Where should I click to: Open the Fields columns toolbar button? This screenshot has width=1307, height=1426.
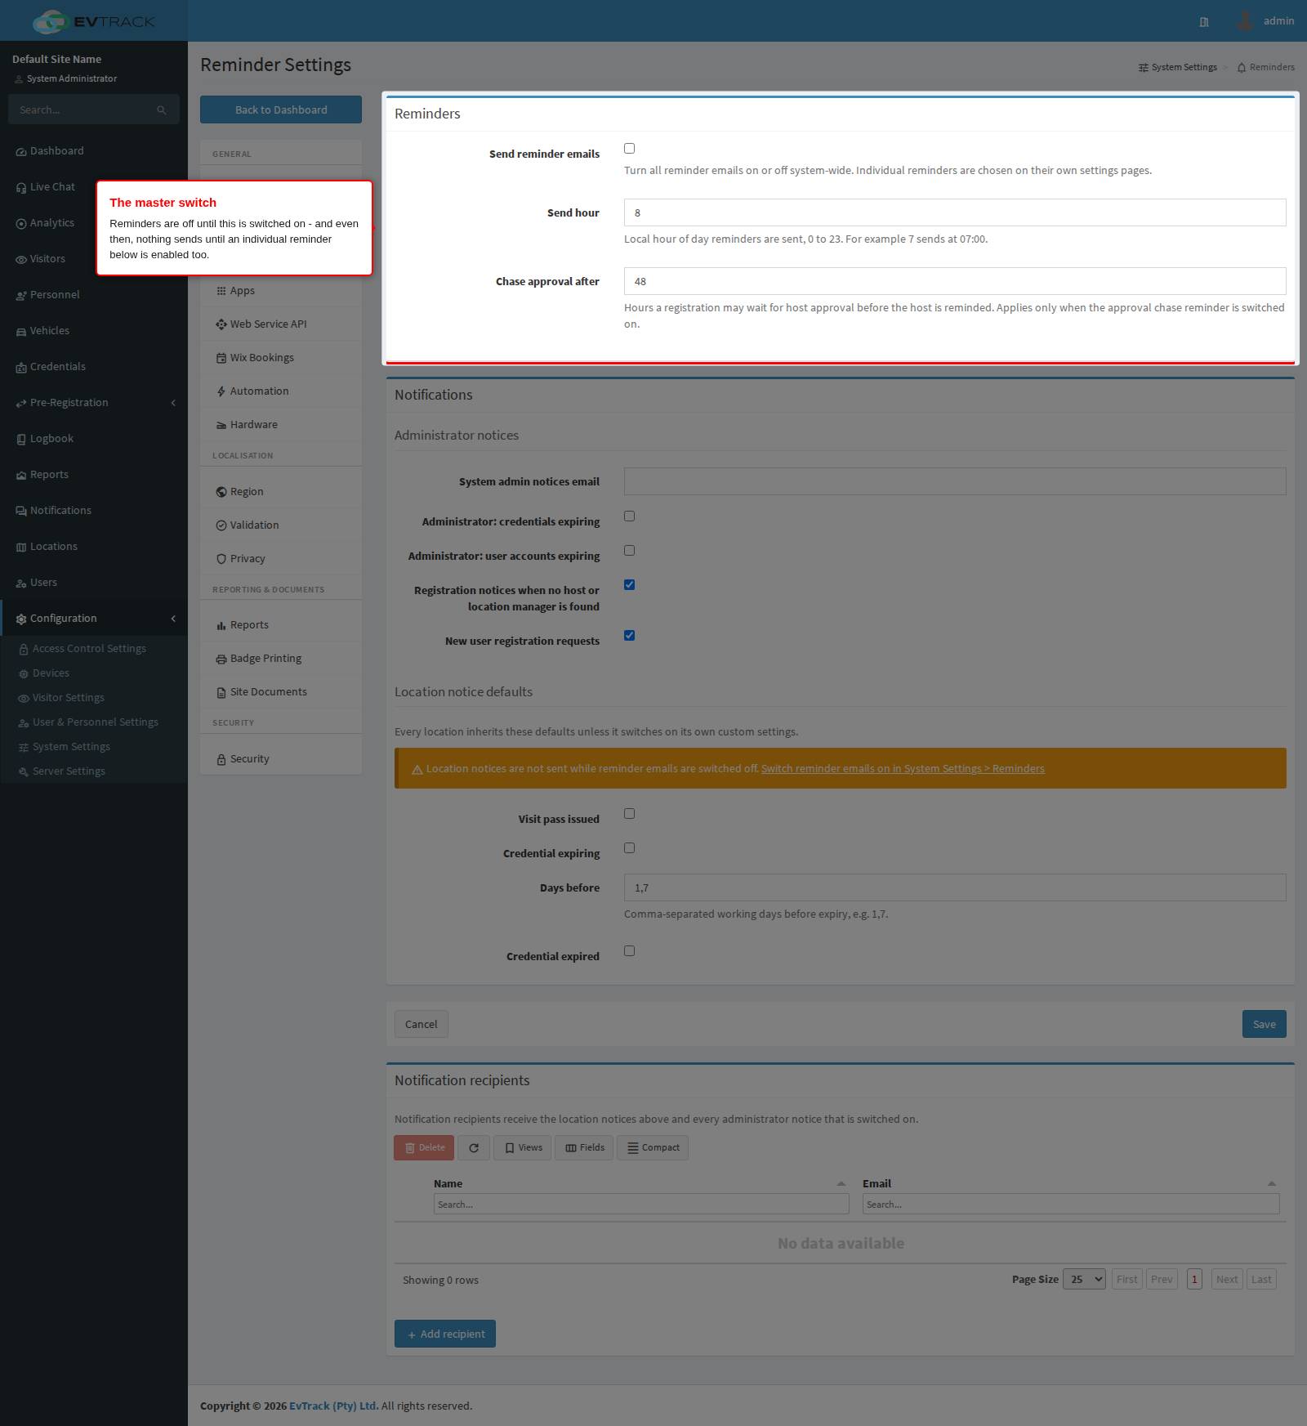[584, 1148]
